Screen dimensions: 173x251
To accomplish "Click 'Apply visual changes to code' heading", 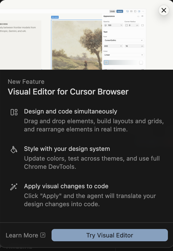I will click(x=66, y=186).
